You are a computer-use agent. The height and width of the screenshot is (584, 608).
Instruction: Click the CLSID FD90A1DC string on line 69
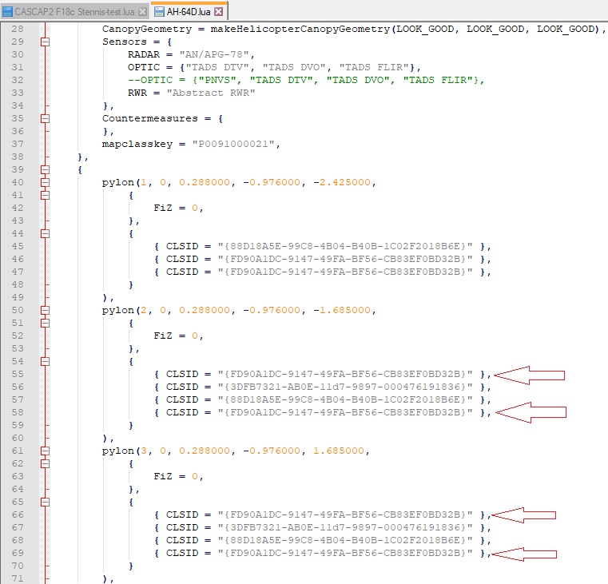coord(345,553)
